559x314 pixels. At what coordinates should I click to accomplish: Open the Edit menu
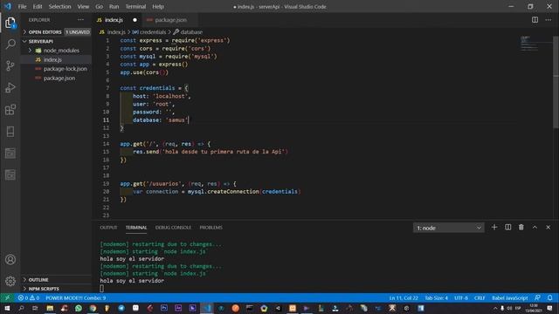tap(38, 6)
